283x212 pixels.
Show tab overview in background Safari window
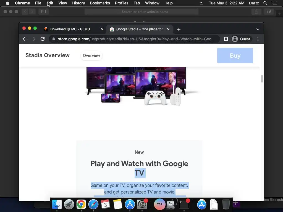[x=269, y=12]
